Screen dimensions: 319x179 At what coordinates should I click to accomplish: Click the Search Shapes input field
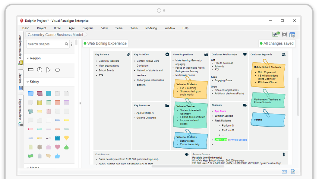[x=45, y=44]
